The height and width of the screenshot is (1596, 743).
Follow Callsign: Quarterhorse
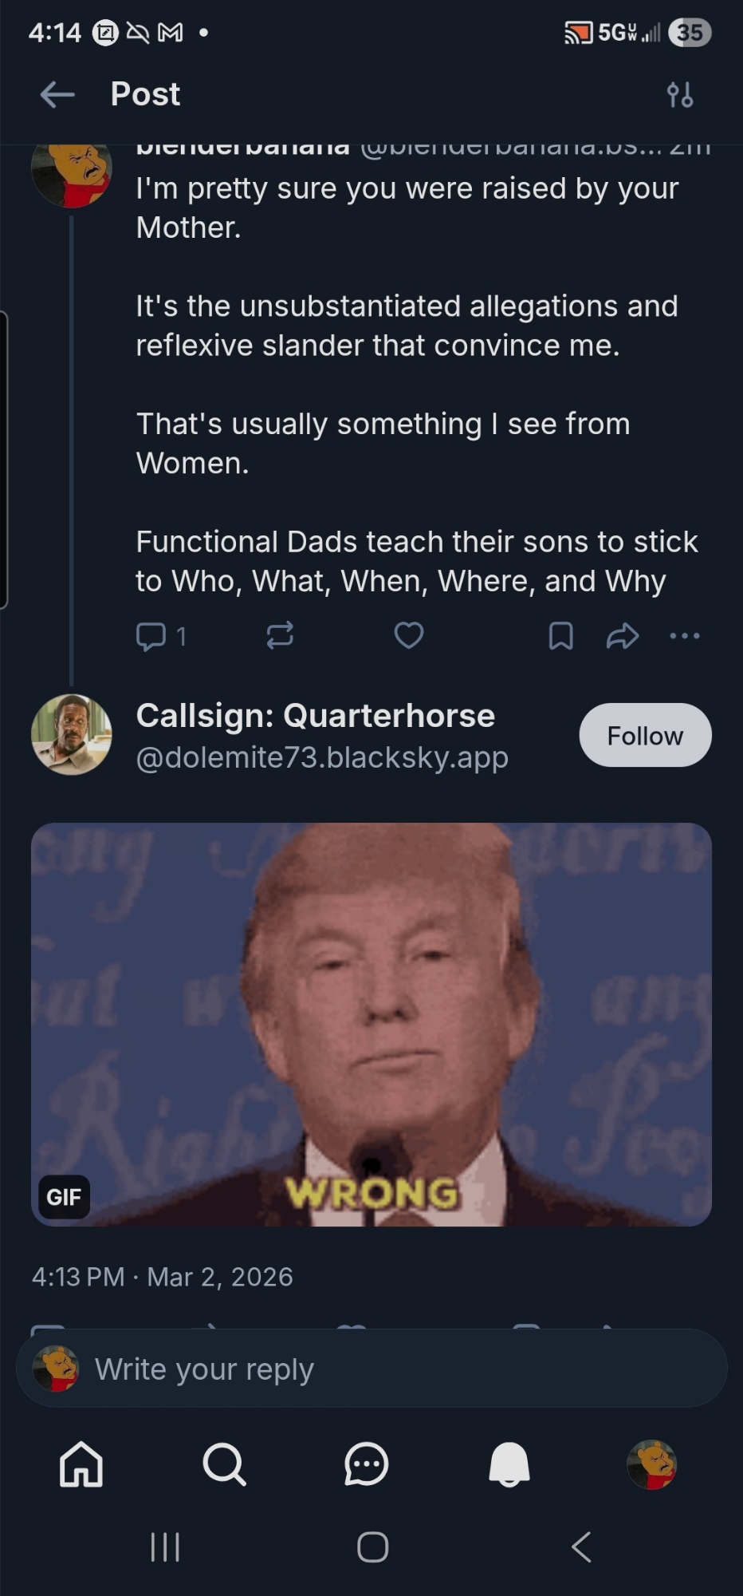pyautogui.click(x=645, y=735)
